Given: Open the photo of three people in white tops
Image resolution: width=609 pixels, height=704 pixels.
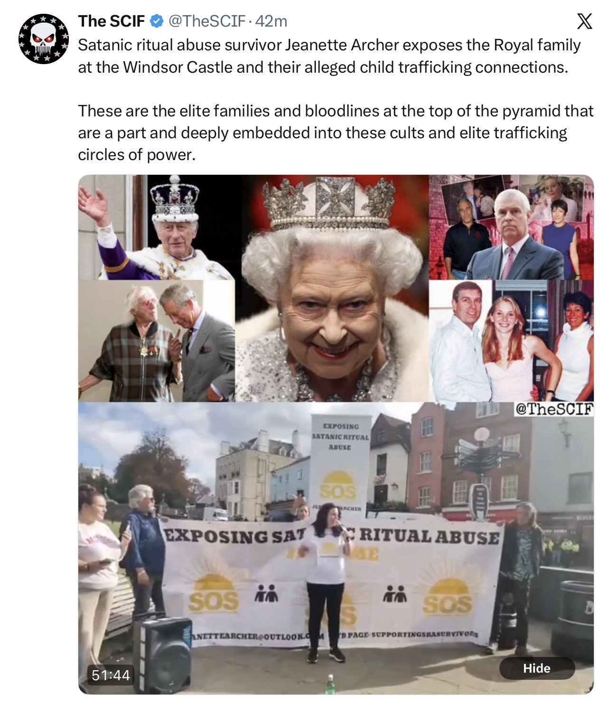Looking at the screenshot, I should [511, 341].
